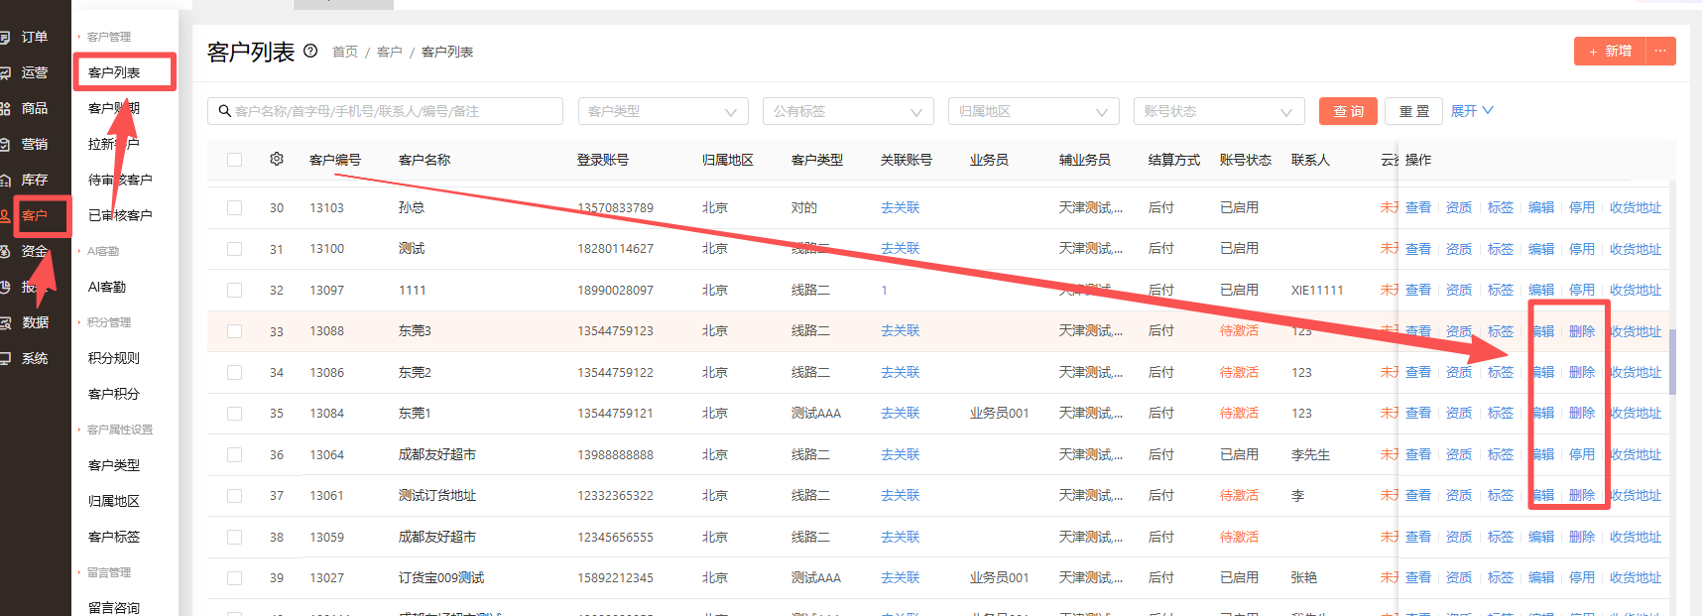Open AI客勤 menu item
Image resolution: width=1702 pixels, height=616 pixels.
coord(107,287)
